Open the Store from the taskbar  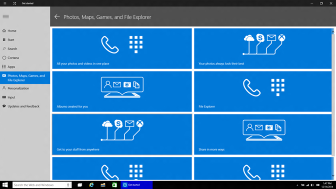[x=114, y=184]
